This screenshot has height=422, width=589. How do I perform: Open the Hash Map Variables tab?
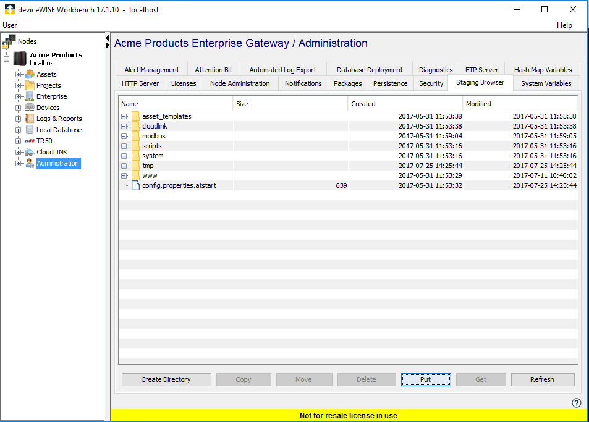543,70
